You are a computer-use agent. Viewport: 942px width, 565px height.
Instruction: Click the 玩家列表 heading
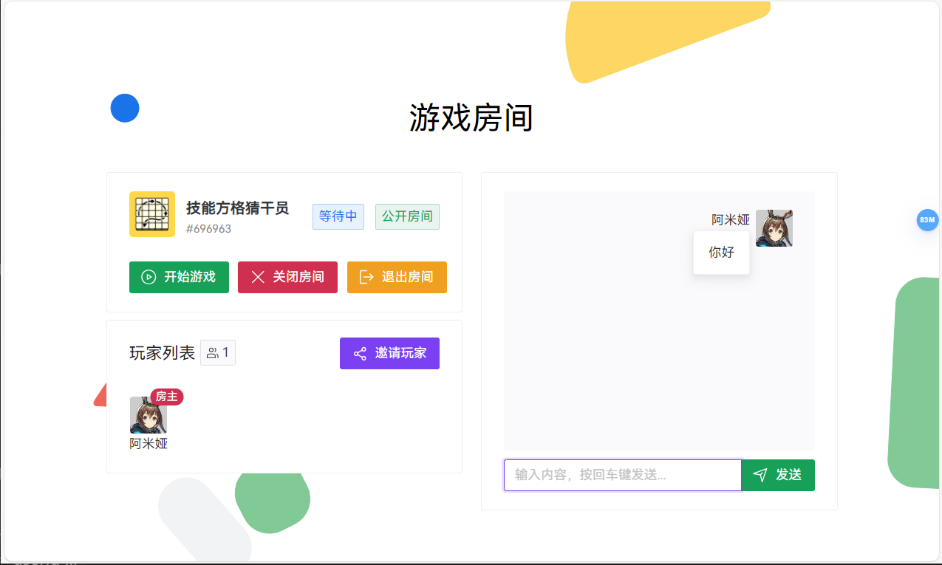coord(162,353)
